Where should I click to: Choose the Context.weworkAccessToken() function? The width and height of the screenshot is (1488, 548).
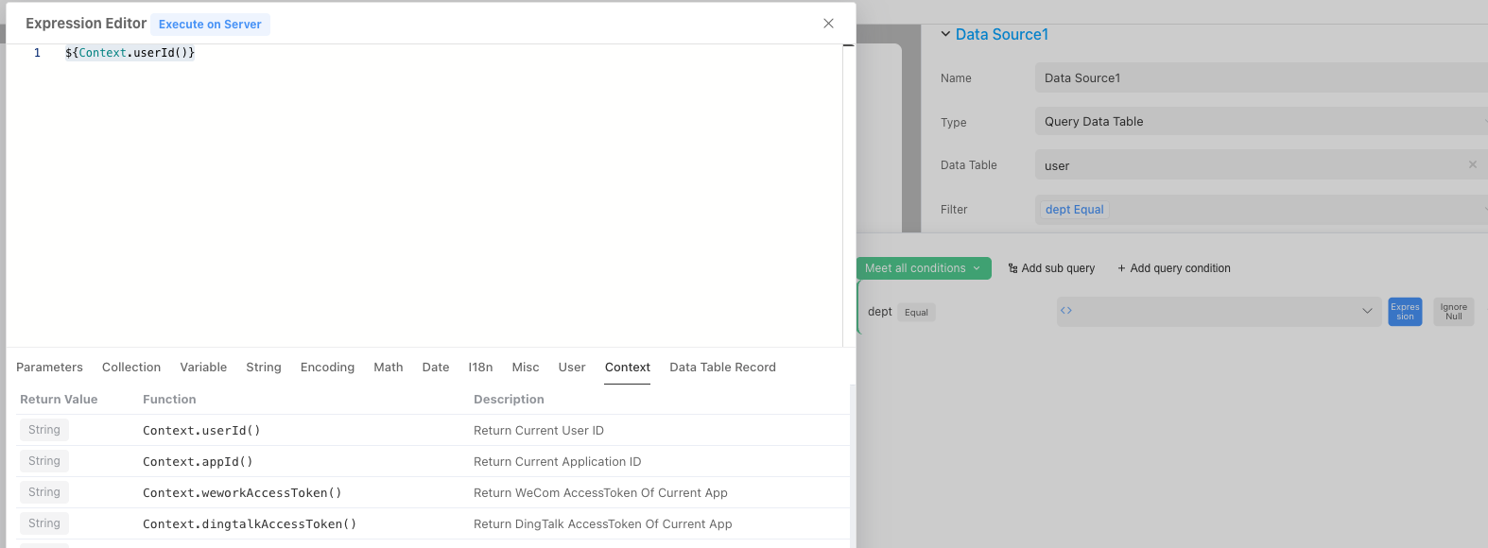(x=242, y=493)
